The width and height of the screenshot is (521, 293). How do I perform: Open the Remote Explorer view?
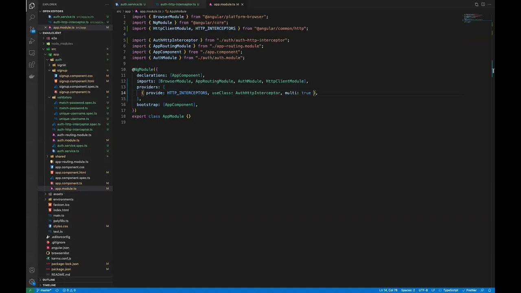(x=32, y=53)
